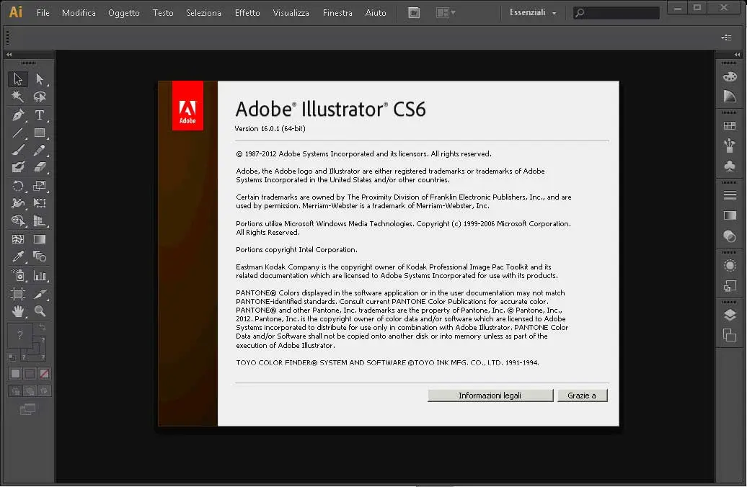Viewport: 747px width, 487px height.
Task: Reset to default fill and stroke
Action: [x=12, y=357]
